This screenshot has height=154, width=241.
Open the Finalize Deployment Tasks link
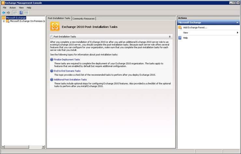pos(67,60)
